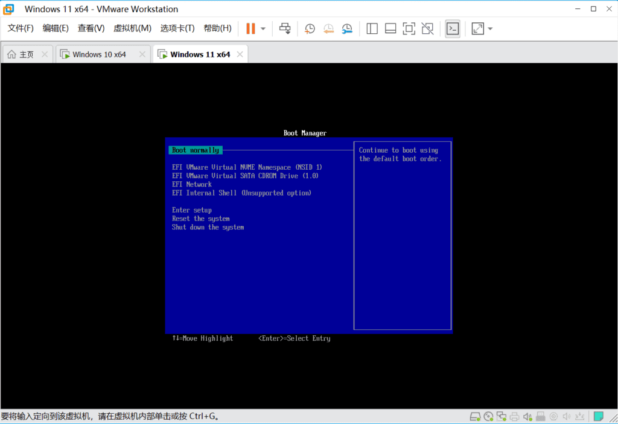Open the 选项卡(T) menu

(x=177, y=28)
